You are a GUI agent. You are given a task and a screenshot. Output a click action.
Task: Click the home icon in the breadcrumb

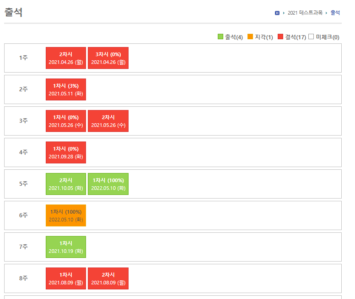click(277, 13)
